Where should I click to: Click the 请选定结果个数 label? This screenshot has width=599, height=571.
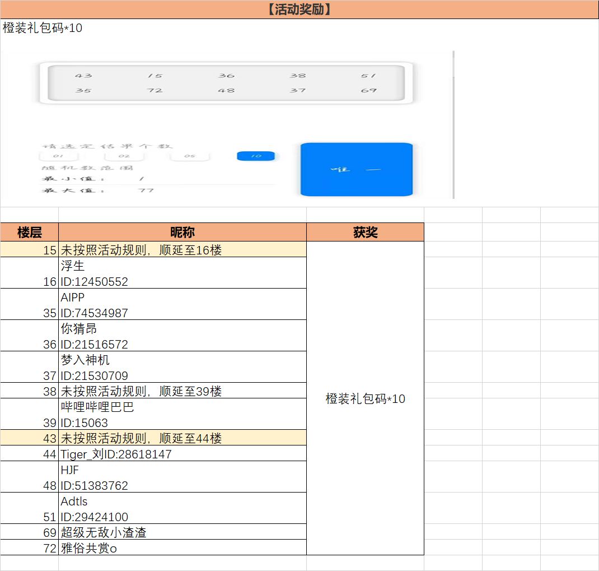point(107,146)
